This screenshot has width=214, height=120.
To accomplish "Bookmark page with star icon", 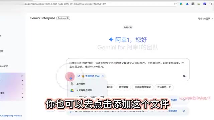I will (x=175, y=4).
